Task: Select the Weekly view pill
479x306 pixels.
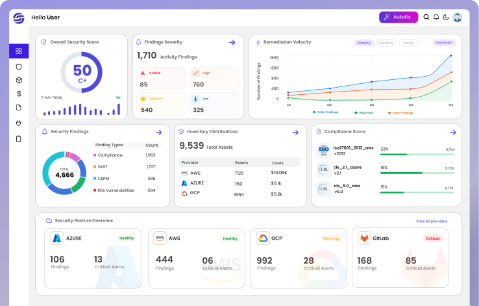Action: pos(363,43)
